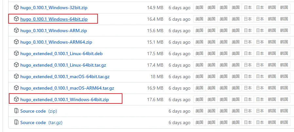Click package icon beside hugo_extended Windows-64bit.zip
The image size is (294, 132).
16,99
